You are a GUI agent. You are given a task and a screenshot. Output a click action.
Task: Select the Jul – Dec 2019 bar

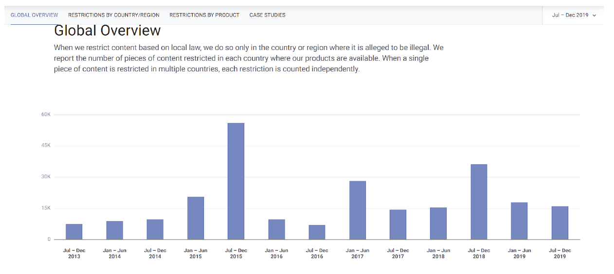[560, 223]
